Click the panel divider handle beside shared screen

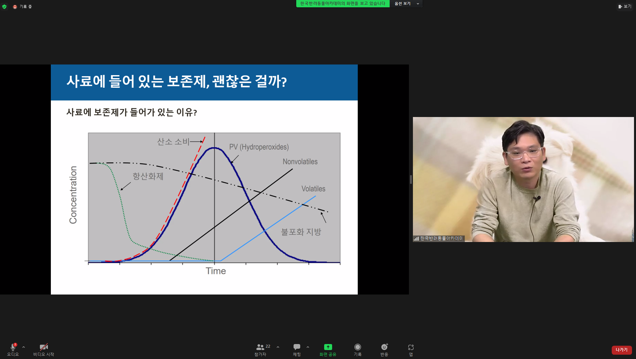coord(411,179)
